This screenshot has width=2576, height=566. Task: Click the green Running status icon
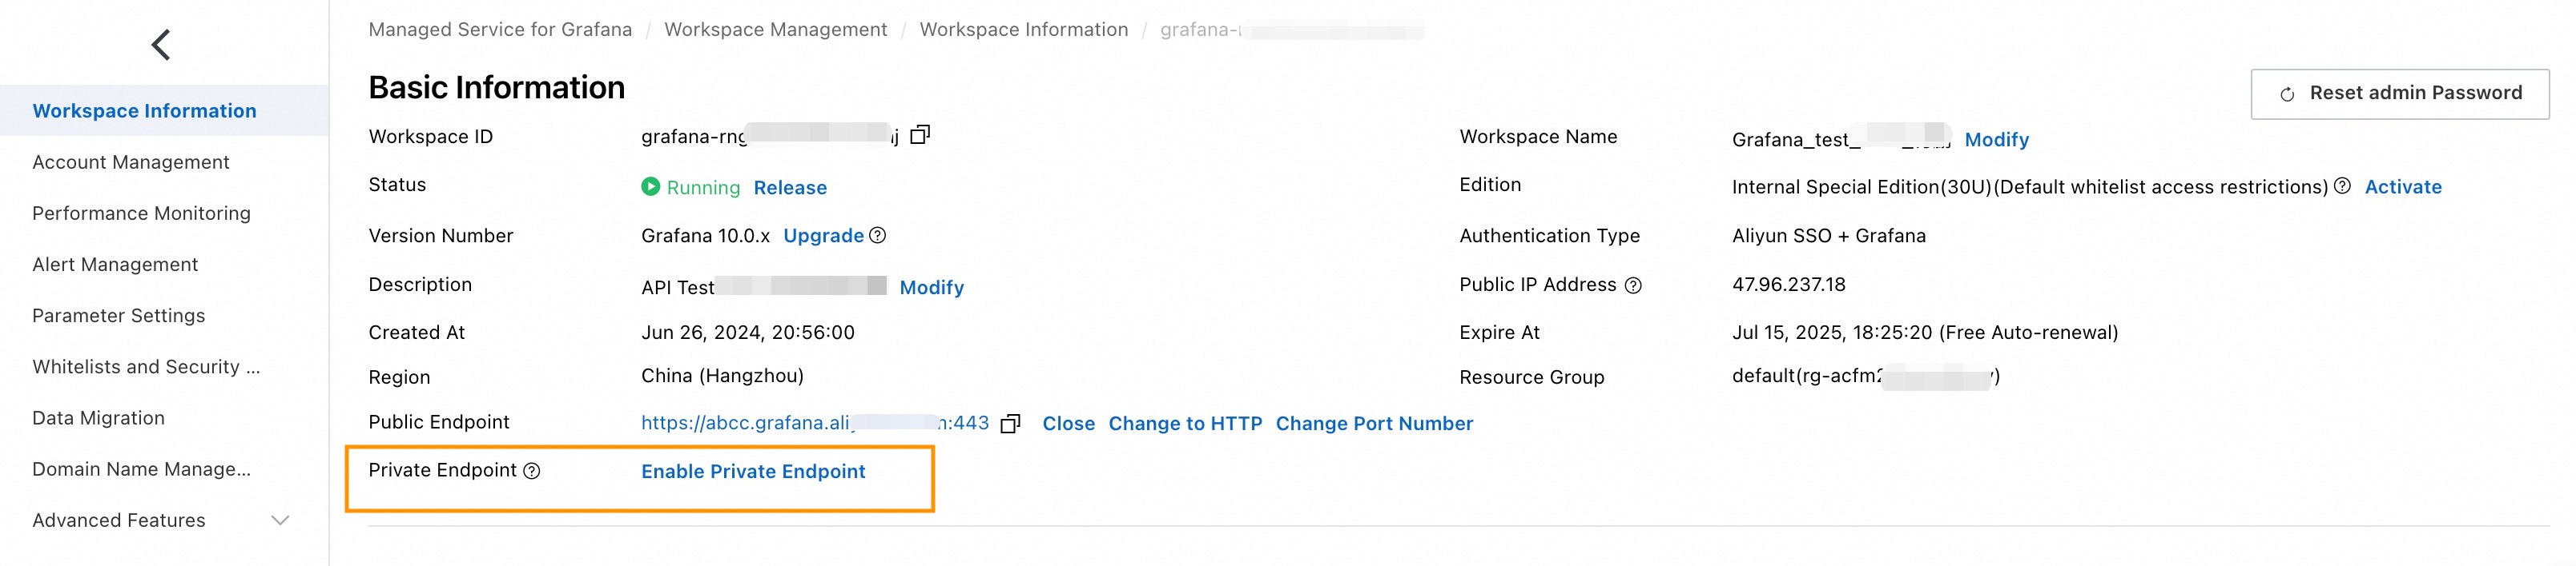pyautogui.click(x=650, y=187)
